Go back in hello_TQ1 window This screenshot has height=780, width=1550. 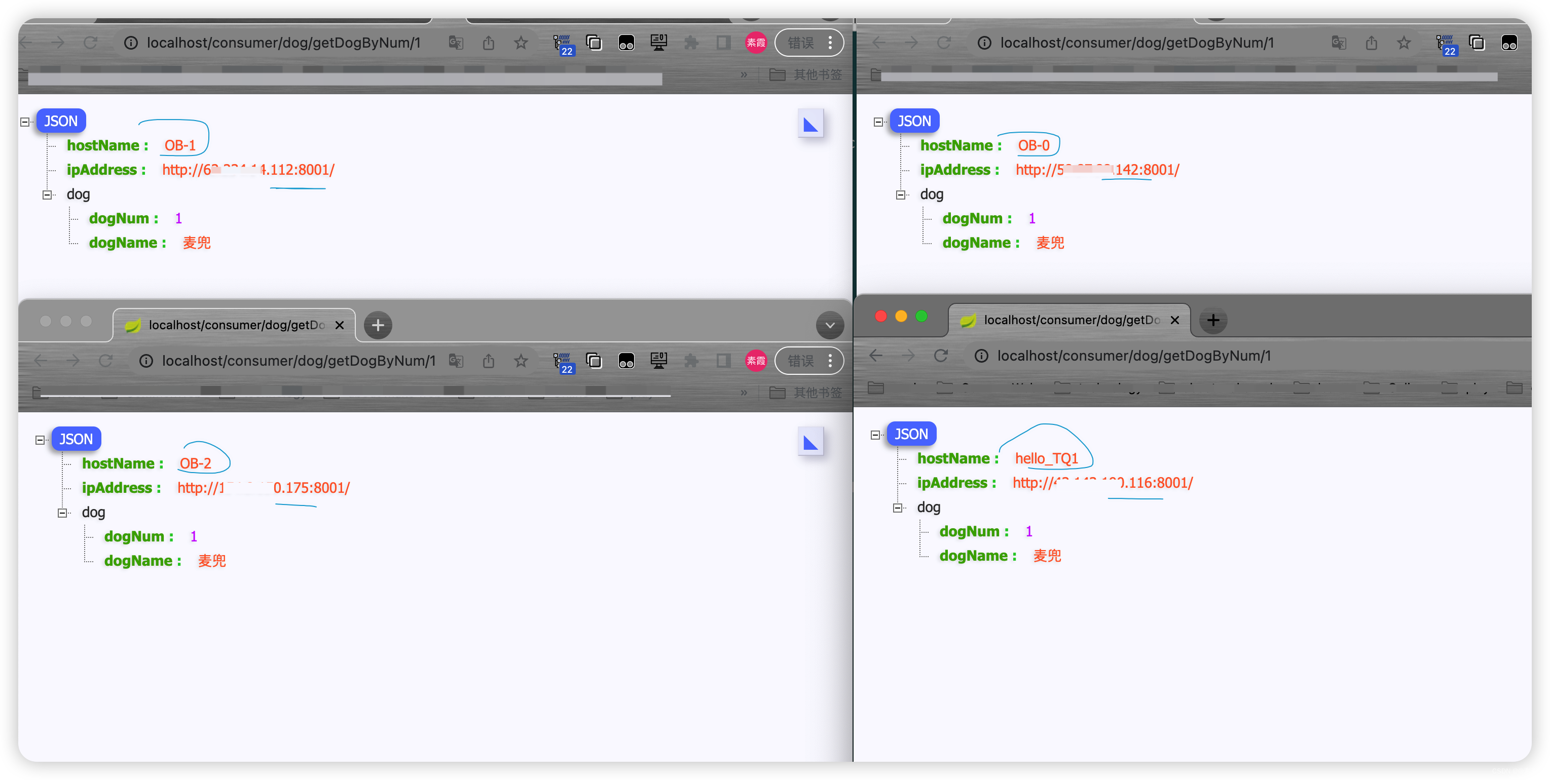876,356
